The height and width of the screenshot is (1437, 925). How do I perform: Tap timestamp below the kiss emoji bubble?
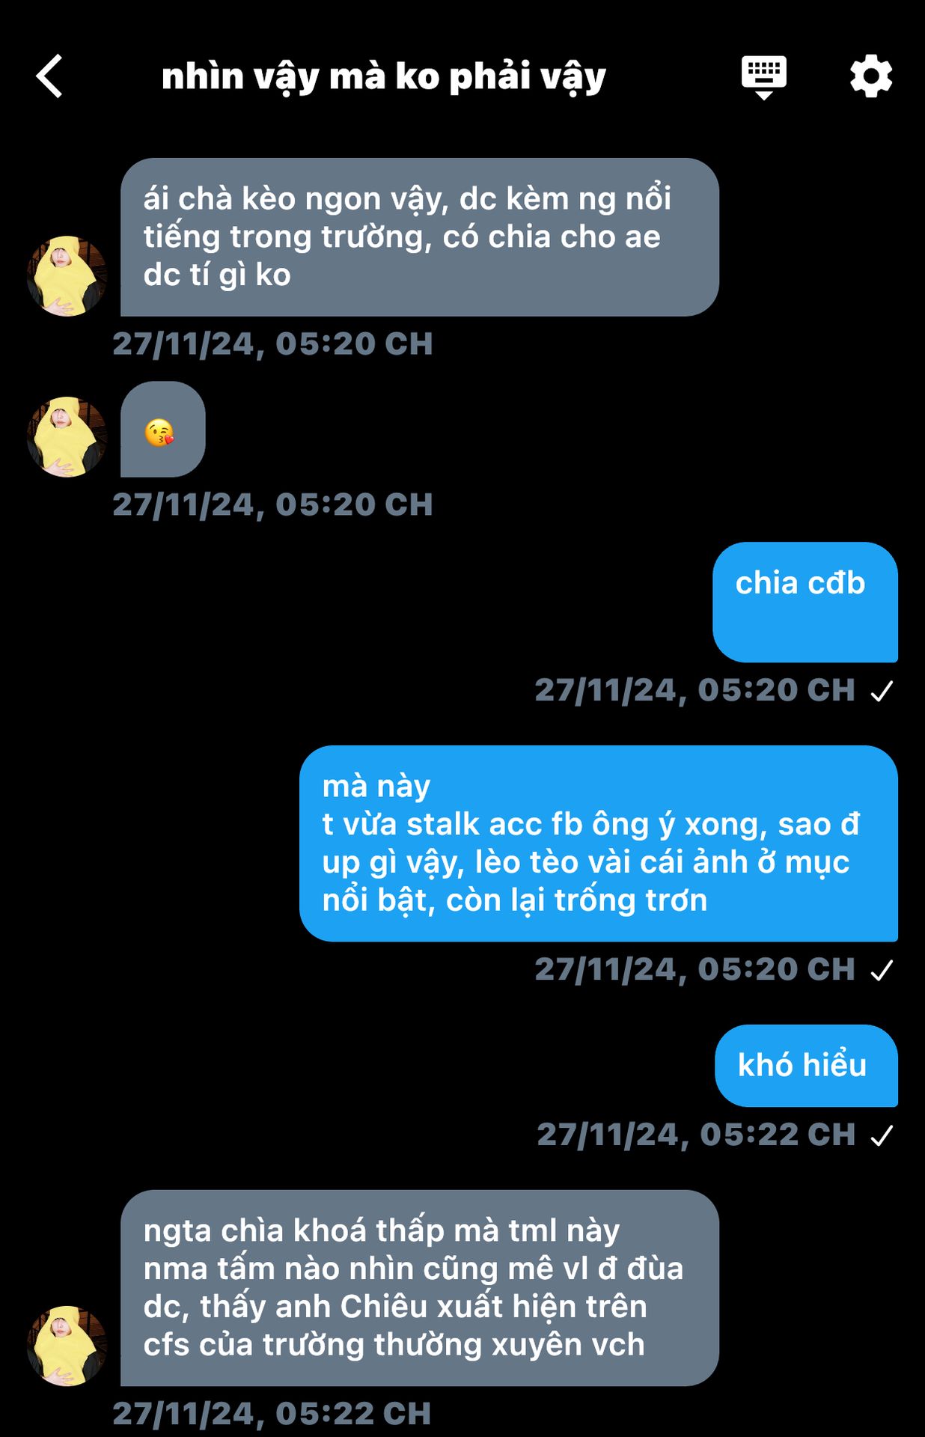point(273,505)
